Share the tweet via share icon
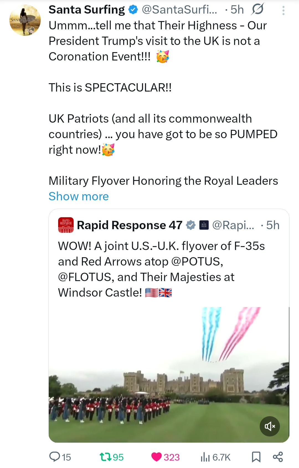This screenshot has height=468, width=299. [x=278, y=457]
